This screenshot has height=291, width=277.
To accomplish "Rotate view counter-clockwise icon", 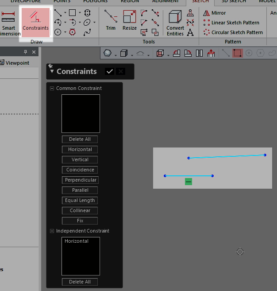I will click(177, 53).
